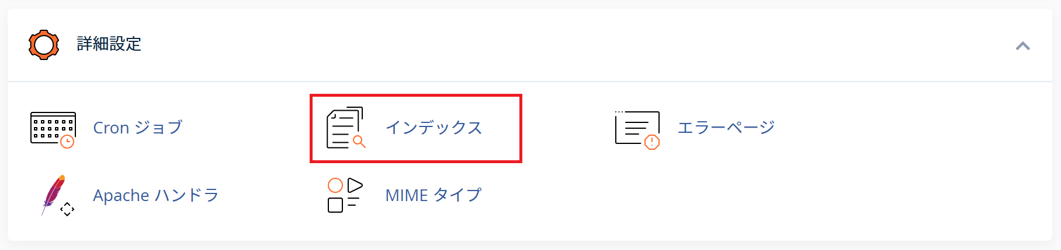
Task: Click the 詳細設定 section heading text
Action: 109,44
